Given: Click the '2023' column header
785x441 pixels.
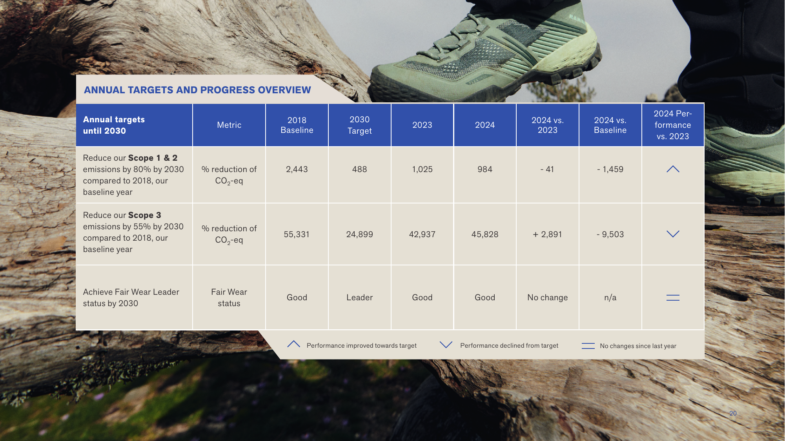Looking at the screenshot, I should (x=422, y=125).
